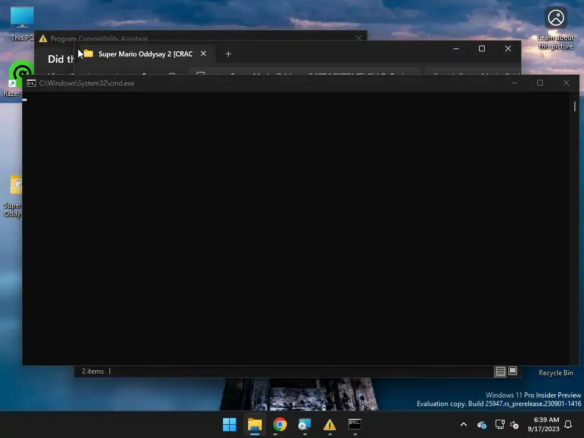
Task: Minimize the File Explorer window
Action: pyautogui.click(x=456, y=48)
